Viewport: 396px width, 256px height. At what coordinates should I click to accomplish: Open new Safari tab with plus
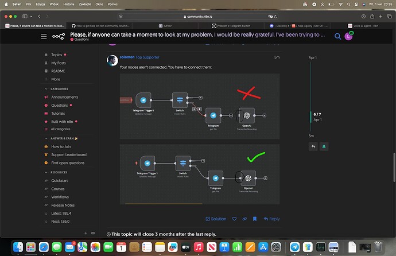(381, 17)
